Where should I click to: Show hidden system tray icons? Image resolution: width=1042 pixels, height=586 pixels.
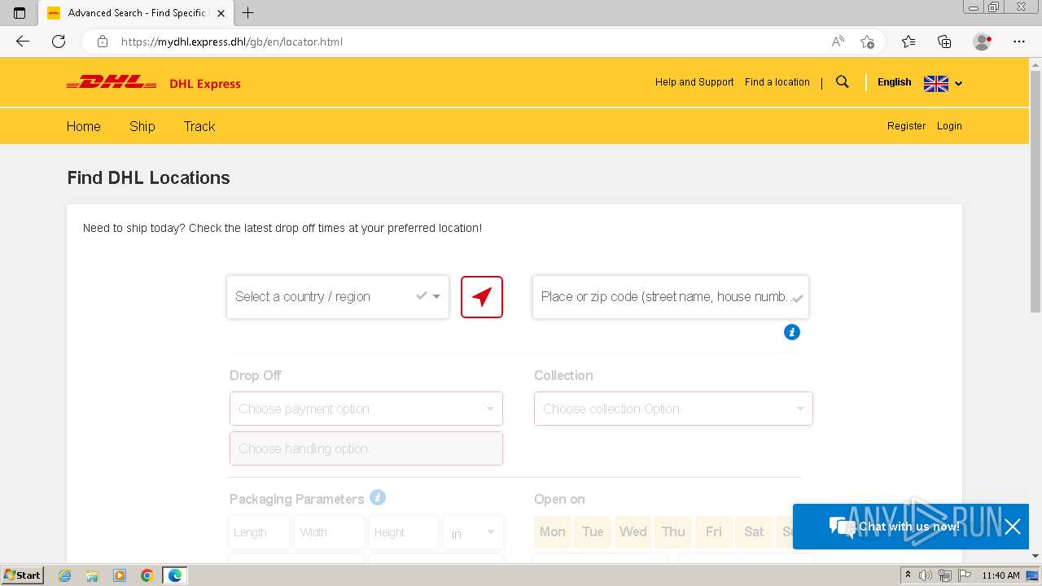[908, 575]
